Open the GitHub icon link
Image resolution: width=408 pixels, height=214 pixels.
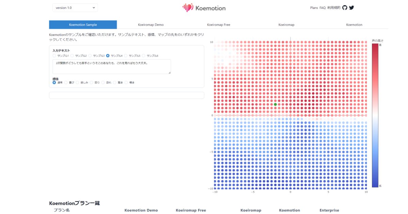(344, 7)
